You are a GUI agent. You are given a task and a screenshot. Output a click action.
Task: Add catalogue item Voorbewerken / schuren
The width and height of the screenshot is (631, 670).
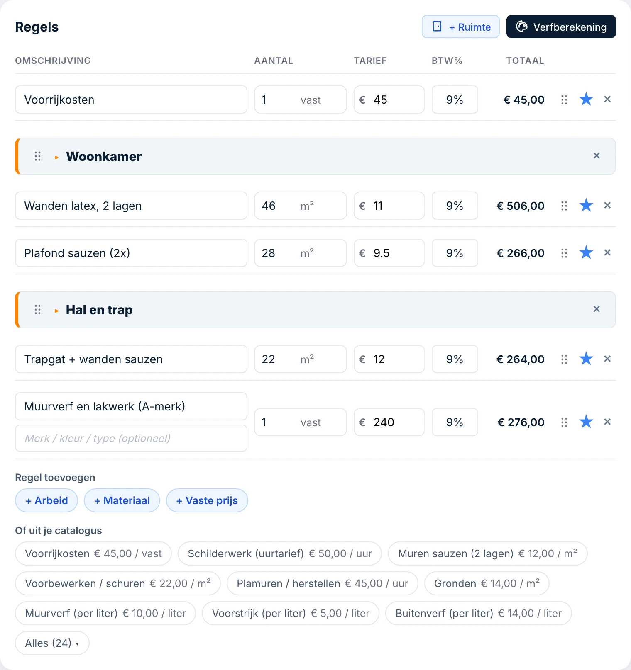coord(118,583)
